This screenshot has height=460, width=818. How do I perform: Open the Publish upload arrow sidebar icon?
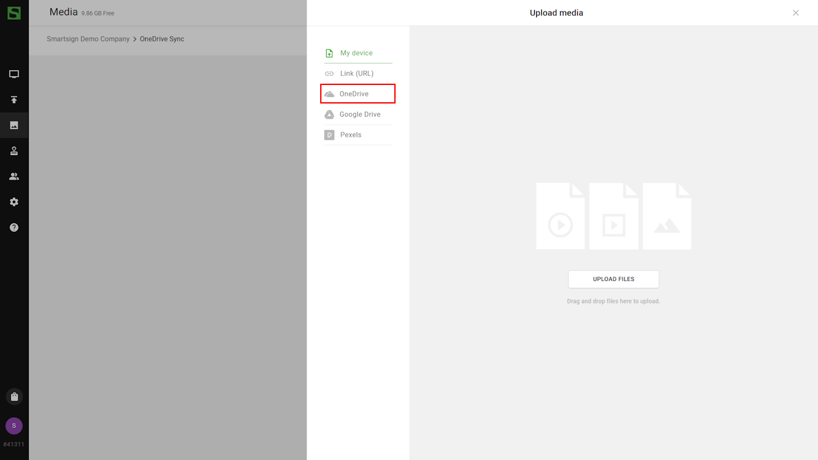pos(14,100)
